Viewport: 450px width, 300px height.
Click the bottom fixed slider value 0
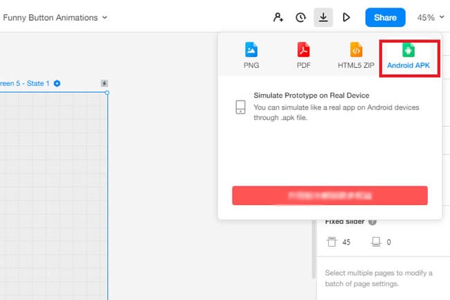(x=388, y=242)
